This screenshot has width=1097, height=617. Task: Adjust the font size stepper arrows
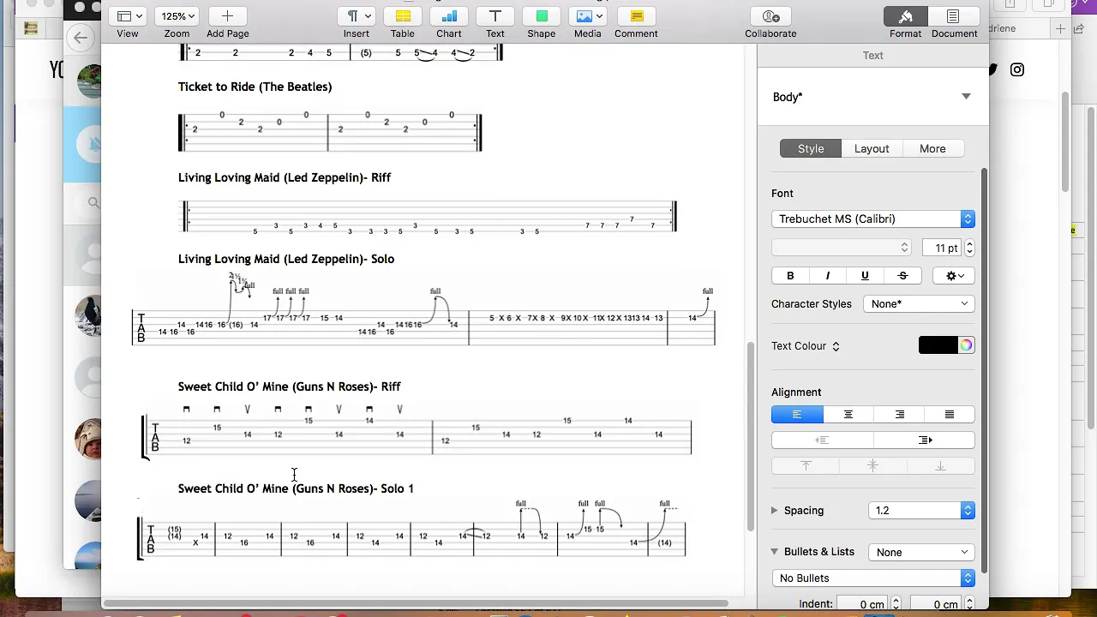pos(969,248)
